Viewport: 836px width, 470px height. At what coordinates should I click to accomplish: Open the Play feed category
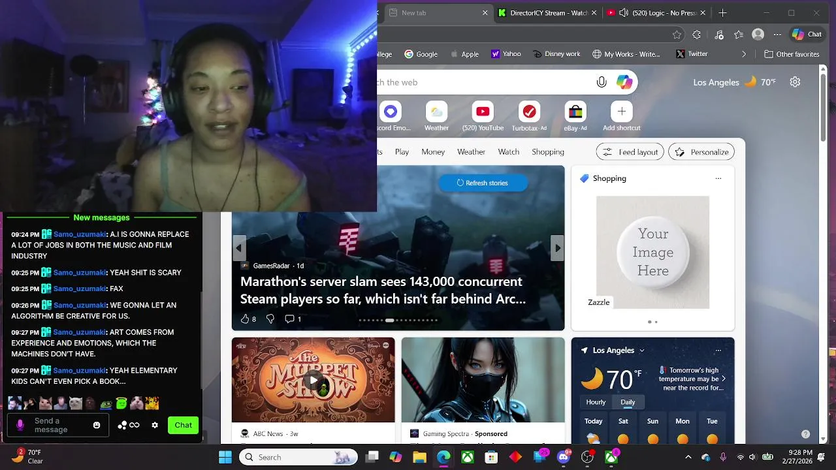402,152
